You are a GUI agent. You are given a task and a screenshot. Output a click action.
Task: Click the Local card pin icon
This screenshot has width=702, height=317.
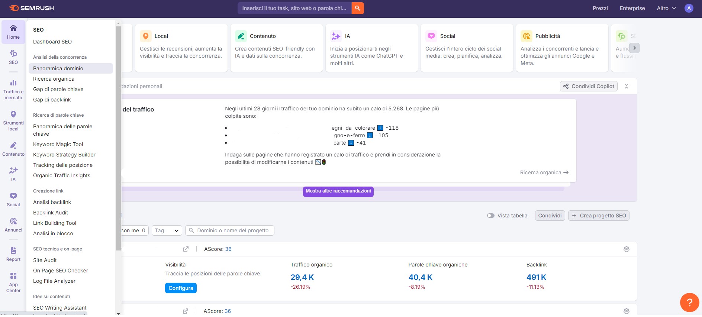click(146, 36)
